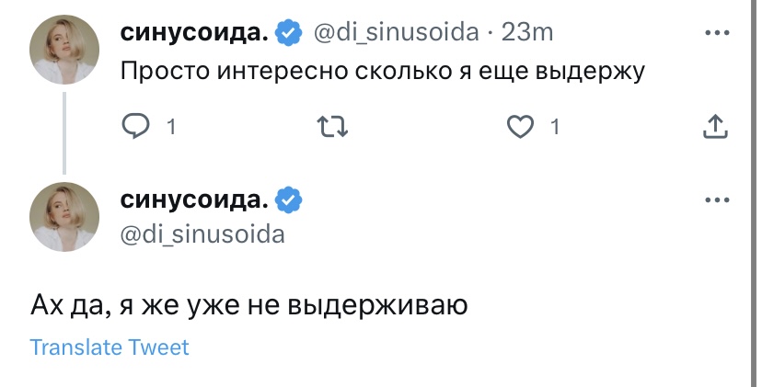Click the display name синусоида. in the first tweet

pyautogui.click(x=195, y=33)
